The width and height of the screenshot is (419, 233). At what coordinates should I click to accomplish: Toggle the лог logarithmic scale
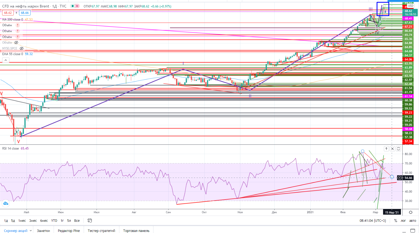tap(403, 221)
